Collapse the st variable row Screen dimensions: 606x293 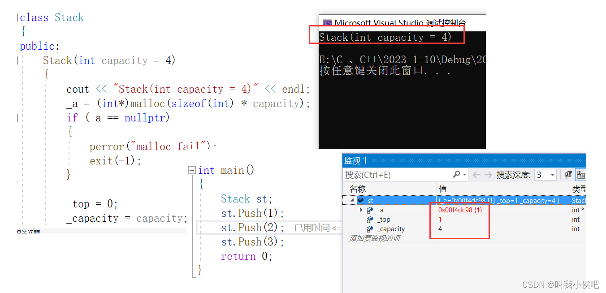click(352, 201)
